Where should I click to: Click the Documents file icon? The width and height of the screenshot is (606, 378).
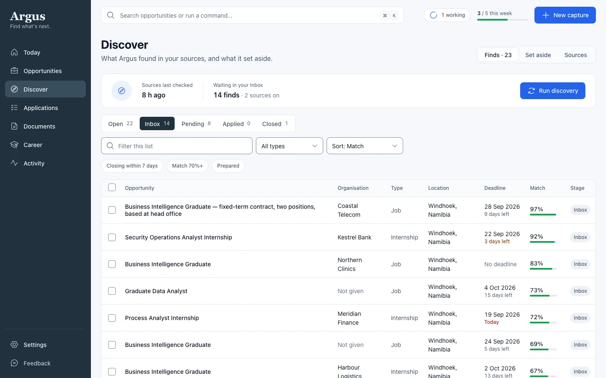pos(14,126)
